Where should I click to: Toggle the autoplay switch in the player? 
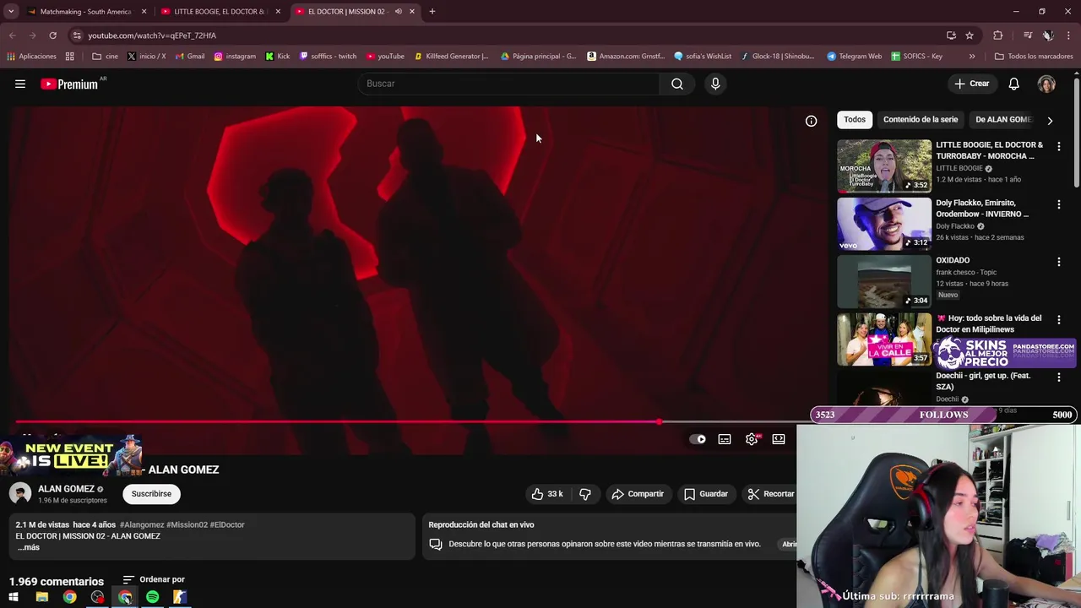click(698, 439)
